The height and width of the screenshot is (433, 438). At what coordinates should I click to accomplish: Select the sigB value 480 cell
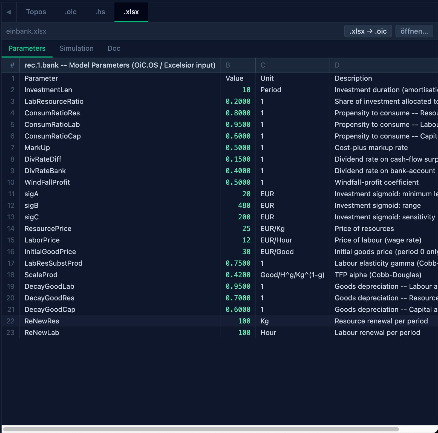point(238,205)
